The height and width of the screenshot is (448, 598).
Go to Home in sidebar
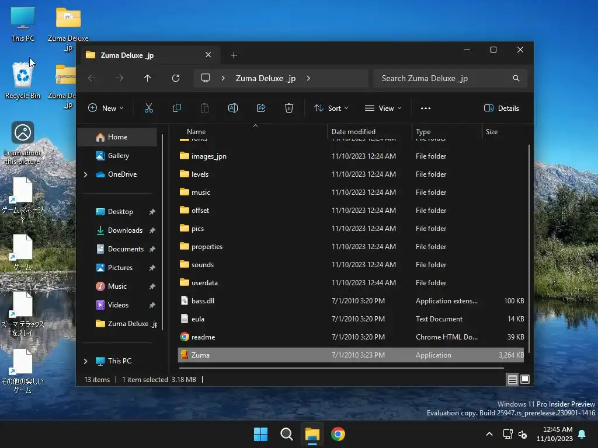[x=117, y=137]
